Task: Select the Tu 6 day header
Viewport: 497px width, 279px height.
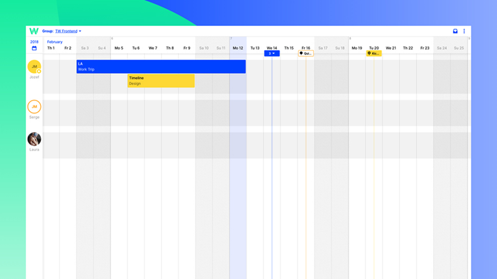Action: (135, 48)
